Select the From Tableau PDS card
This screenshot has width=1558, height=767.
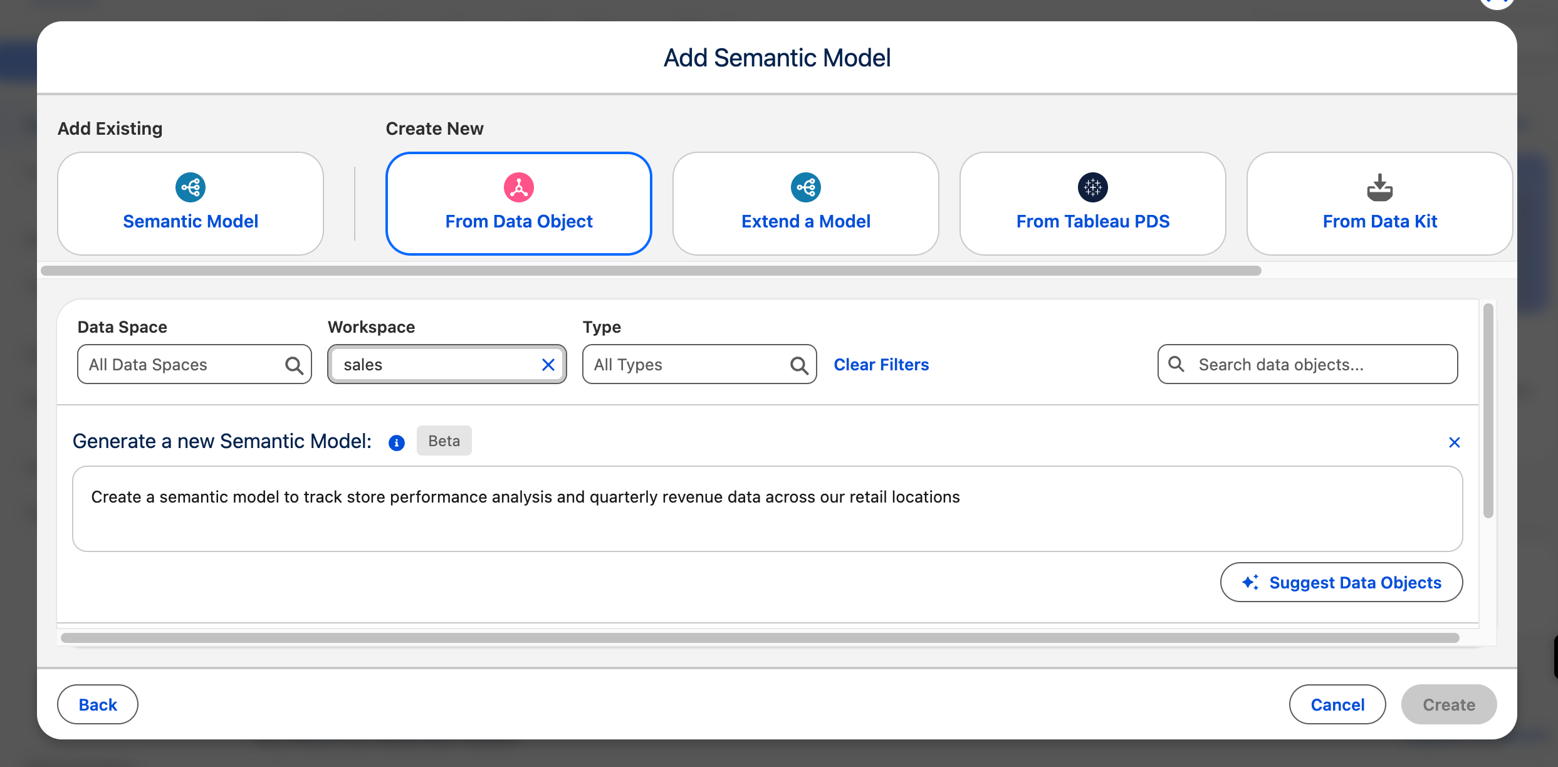pyautogui.click(x=1093, y=204)
